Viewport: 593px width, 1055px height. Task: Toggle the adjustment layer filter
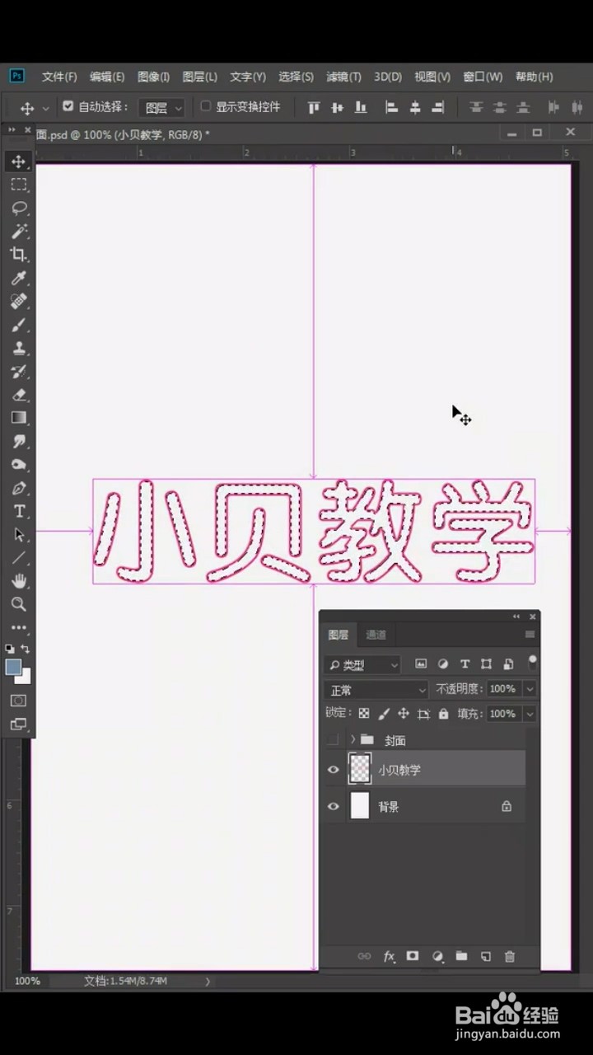tap(442, 664)
